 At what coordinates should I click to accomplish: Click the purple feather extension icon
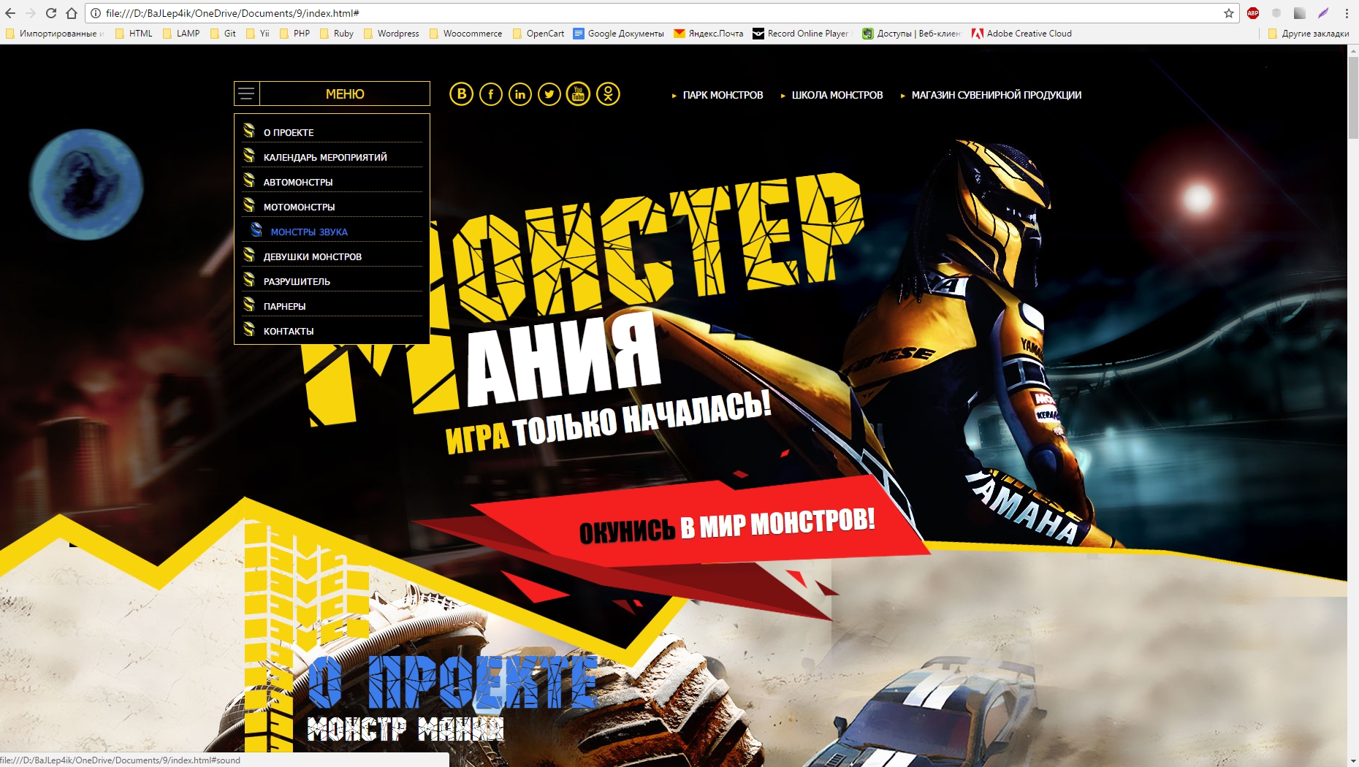pyautogui.click(x=1323, y=13)
